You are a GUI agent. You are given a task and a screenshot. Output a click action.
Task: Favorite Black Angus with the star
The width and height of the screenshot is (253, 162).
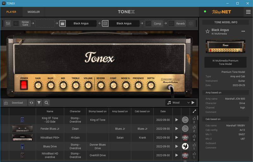(x=207, y=31)
